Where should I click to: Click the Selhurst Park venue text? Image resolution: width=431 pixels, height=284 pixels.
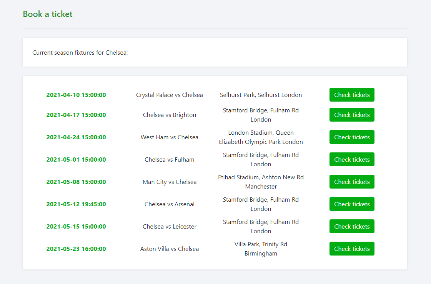click(261, 95)
